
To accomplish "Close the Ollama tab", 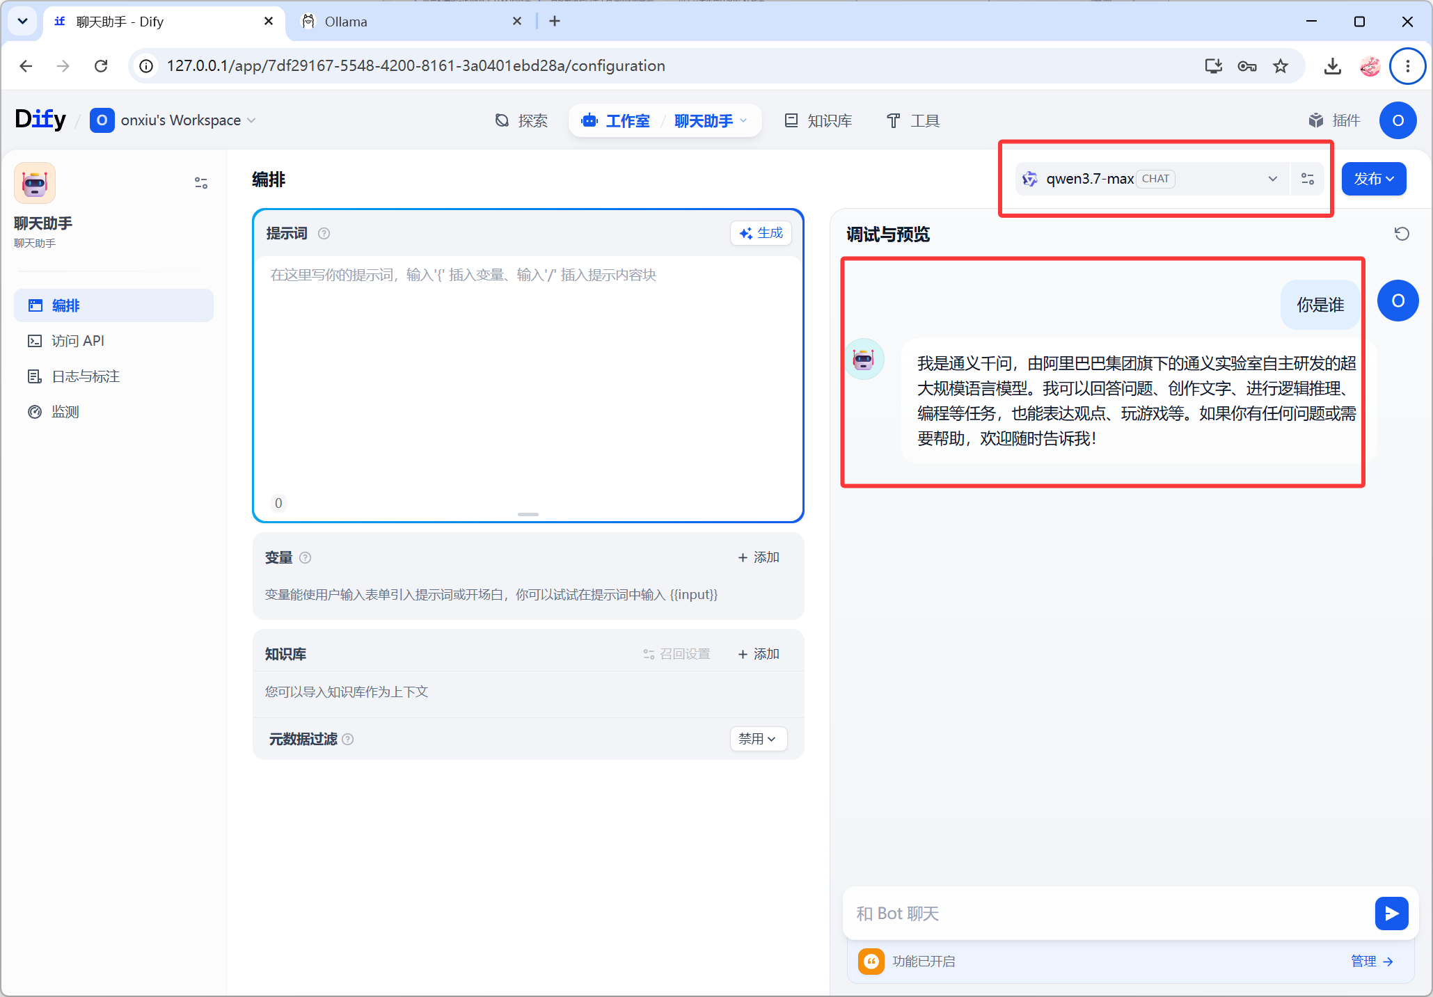I will (x=517, y=22).
